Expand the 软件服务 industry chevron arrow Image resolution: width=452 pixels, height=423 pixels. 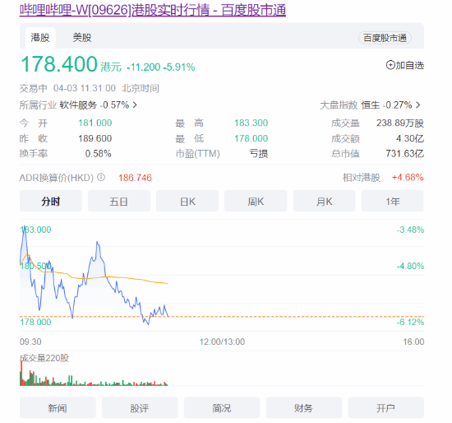pos(135,105)
